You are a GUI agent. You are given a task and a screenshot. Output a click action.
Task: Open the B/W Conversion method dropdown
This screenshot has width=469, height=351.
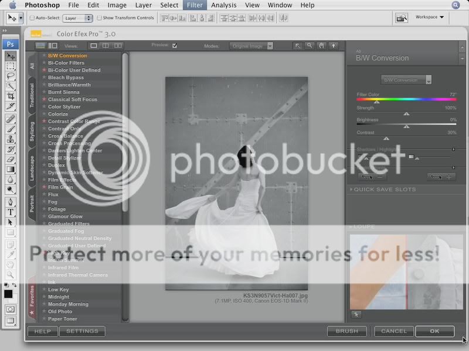(x=406, y=80)
